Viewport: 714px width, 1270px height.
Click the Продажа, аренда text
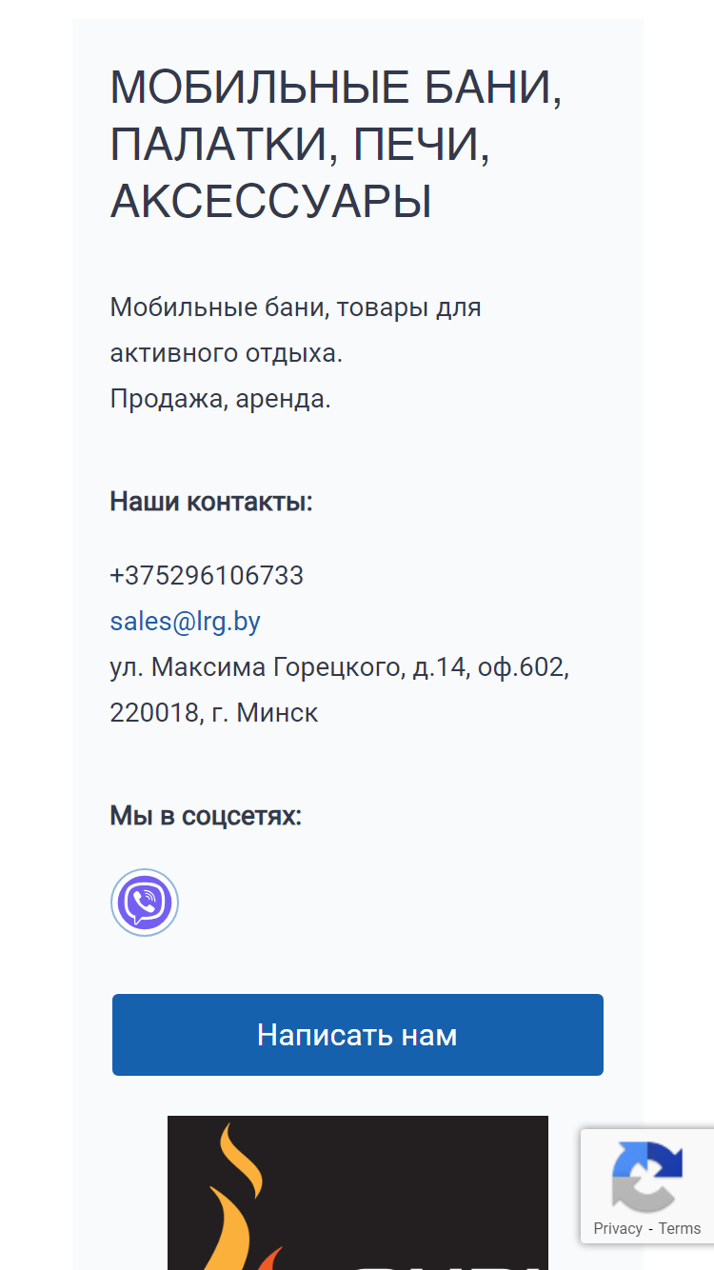pyautogui.click(x=221, y=399)
